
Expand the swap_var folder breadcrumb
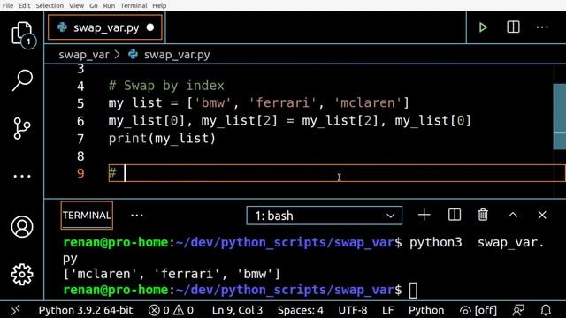pyautogui.click(x=84, y=55)
